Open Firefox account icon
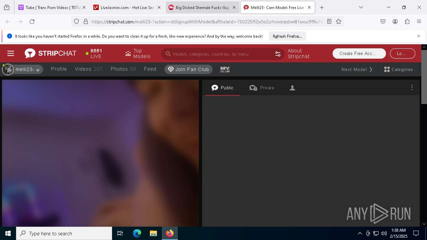Viewport: 427px width, 240px height. pyautogui.click(x=395, y=21)
